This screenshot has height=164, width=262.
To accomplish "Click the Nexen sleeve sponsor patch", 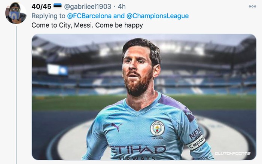I will 195,133.
